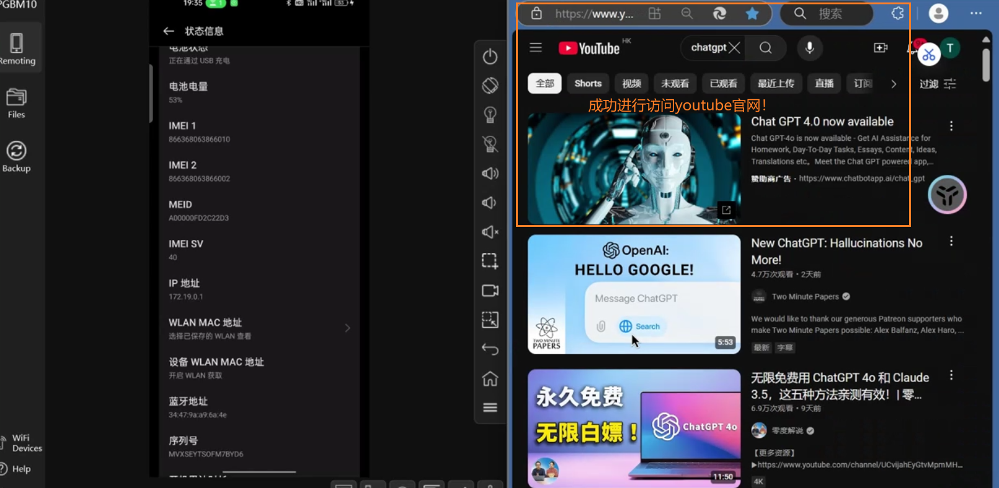Select the 直播 filter chip
This screenshot has width=999, height=488.
[824, 83]
